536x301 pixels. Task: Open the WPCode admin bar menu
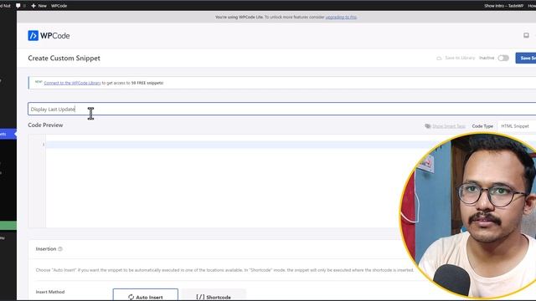pyautogui.click(x=59, y=6)
